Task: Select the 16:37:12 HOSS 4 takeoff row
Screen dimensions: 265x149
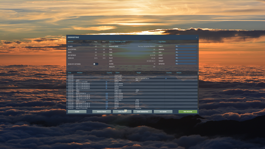Action: [132, 102]
